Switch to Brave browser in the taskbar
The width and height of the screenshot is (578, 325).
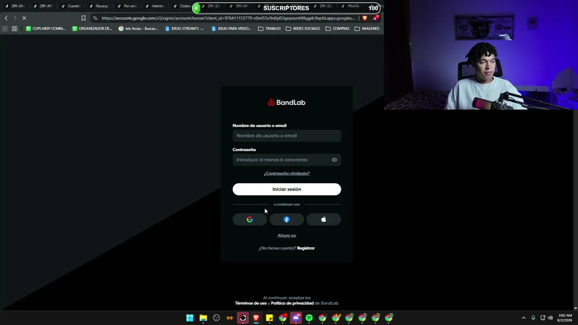(x=256, y=318)
